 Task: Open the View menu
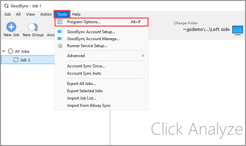point(30,14)
